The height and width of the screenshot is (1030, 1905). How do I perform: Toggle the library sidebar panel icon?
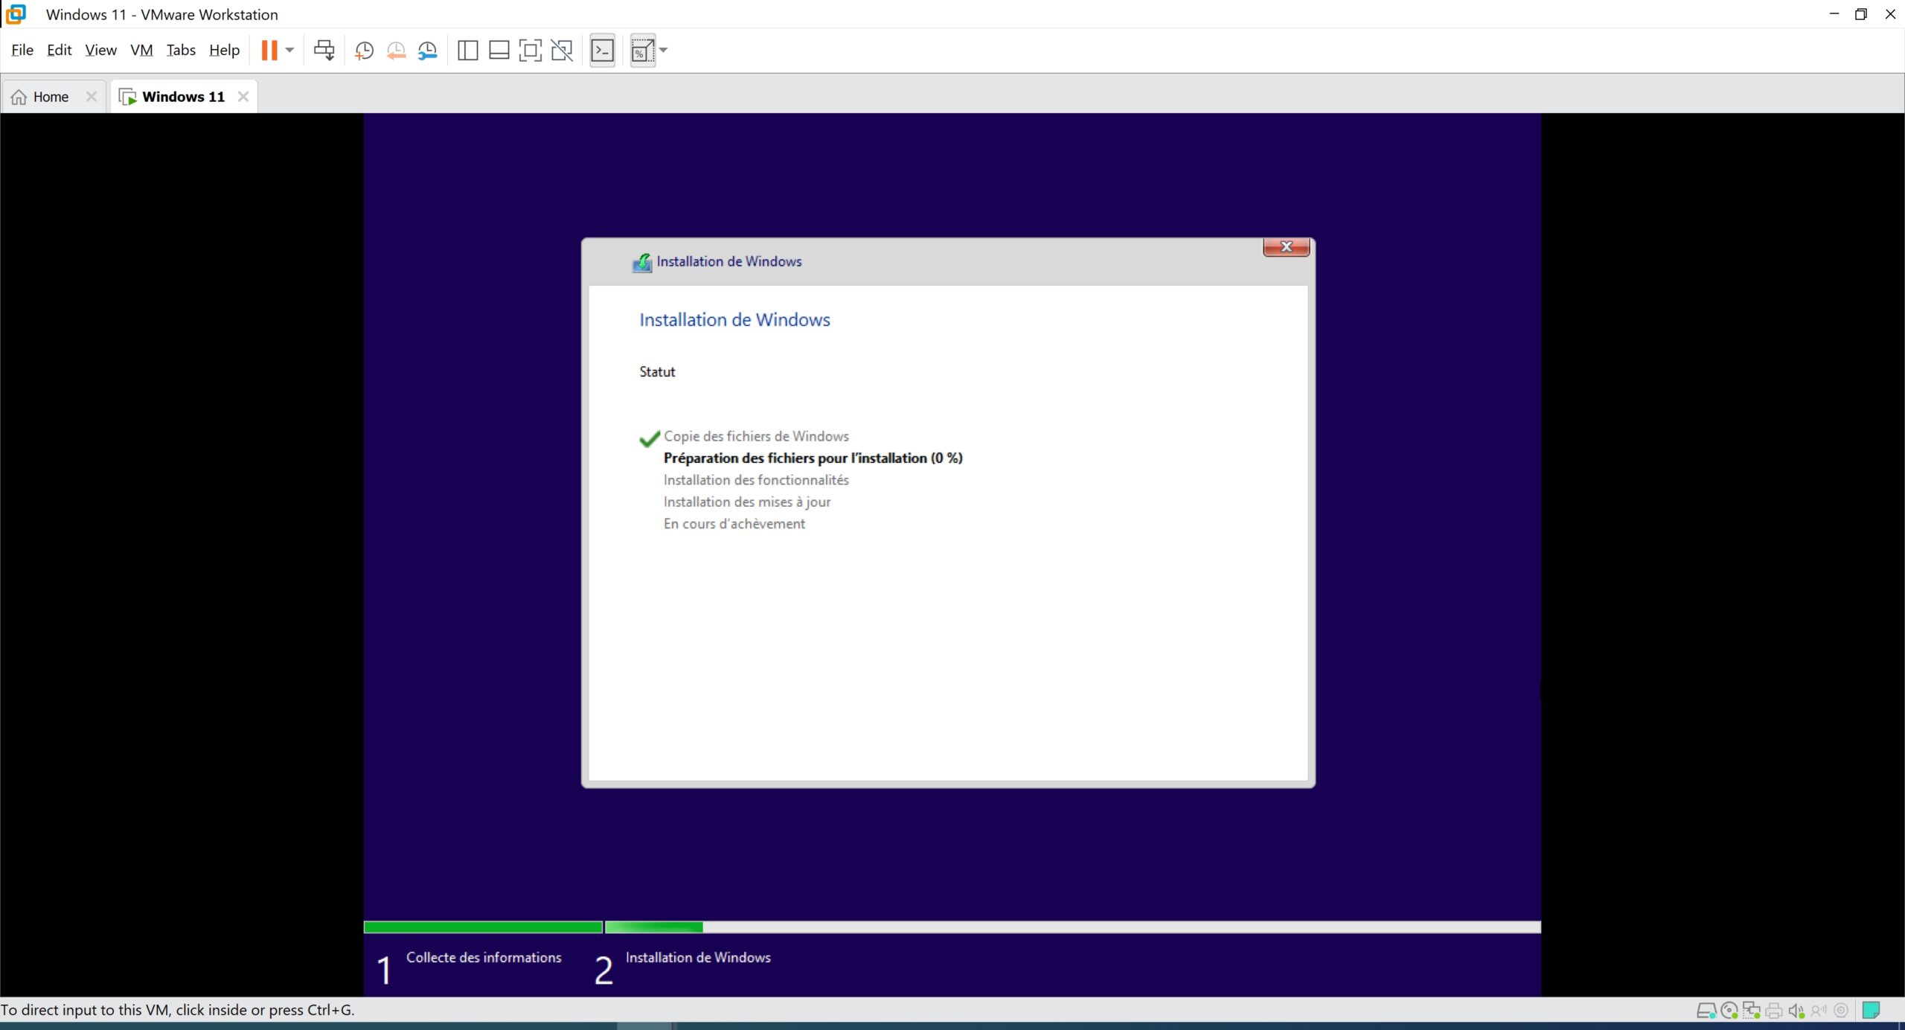[x=467, y=51]
